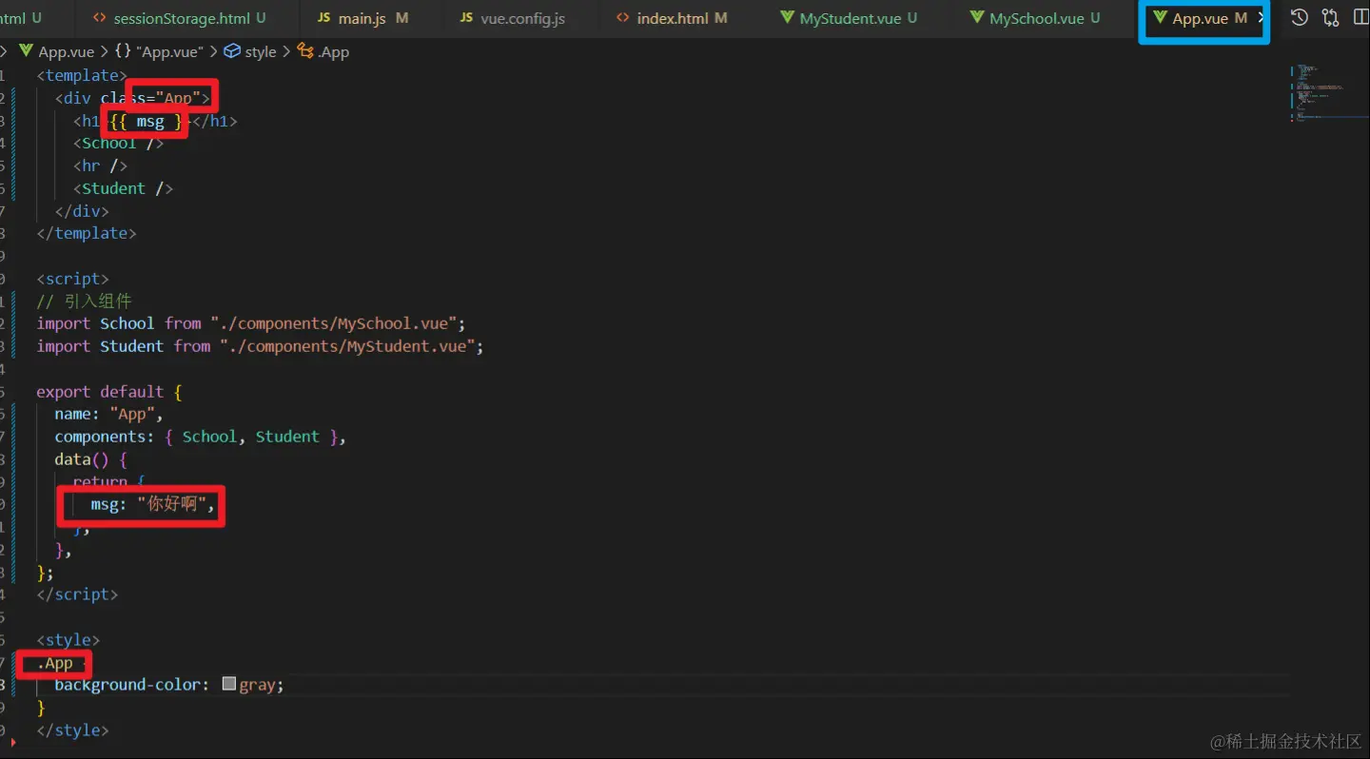Click the 'export default {' line
Viewport: 1370px width, 759px height.
coord(109,392)
